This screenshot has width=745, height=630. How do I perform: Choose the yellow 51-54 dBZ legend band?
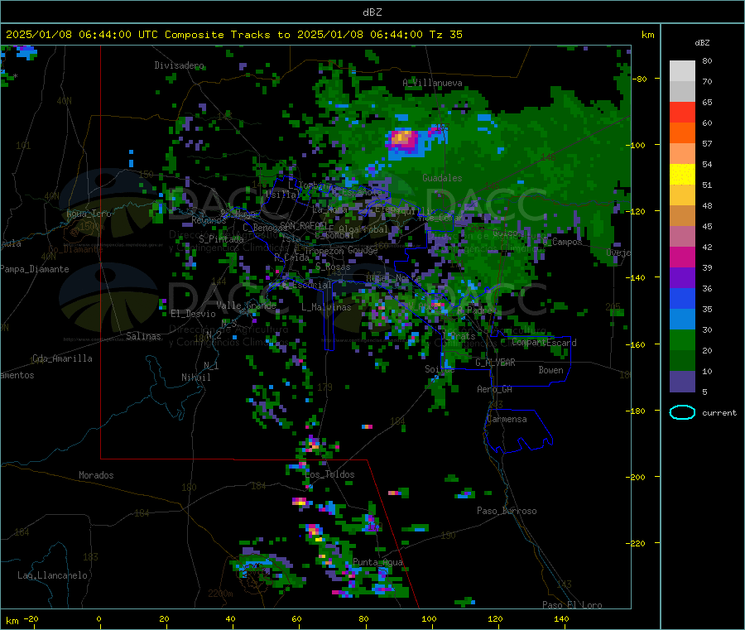[x=682, y=175]
